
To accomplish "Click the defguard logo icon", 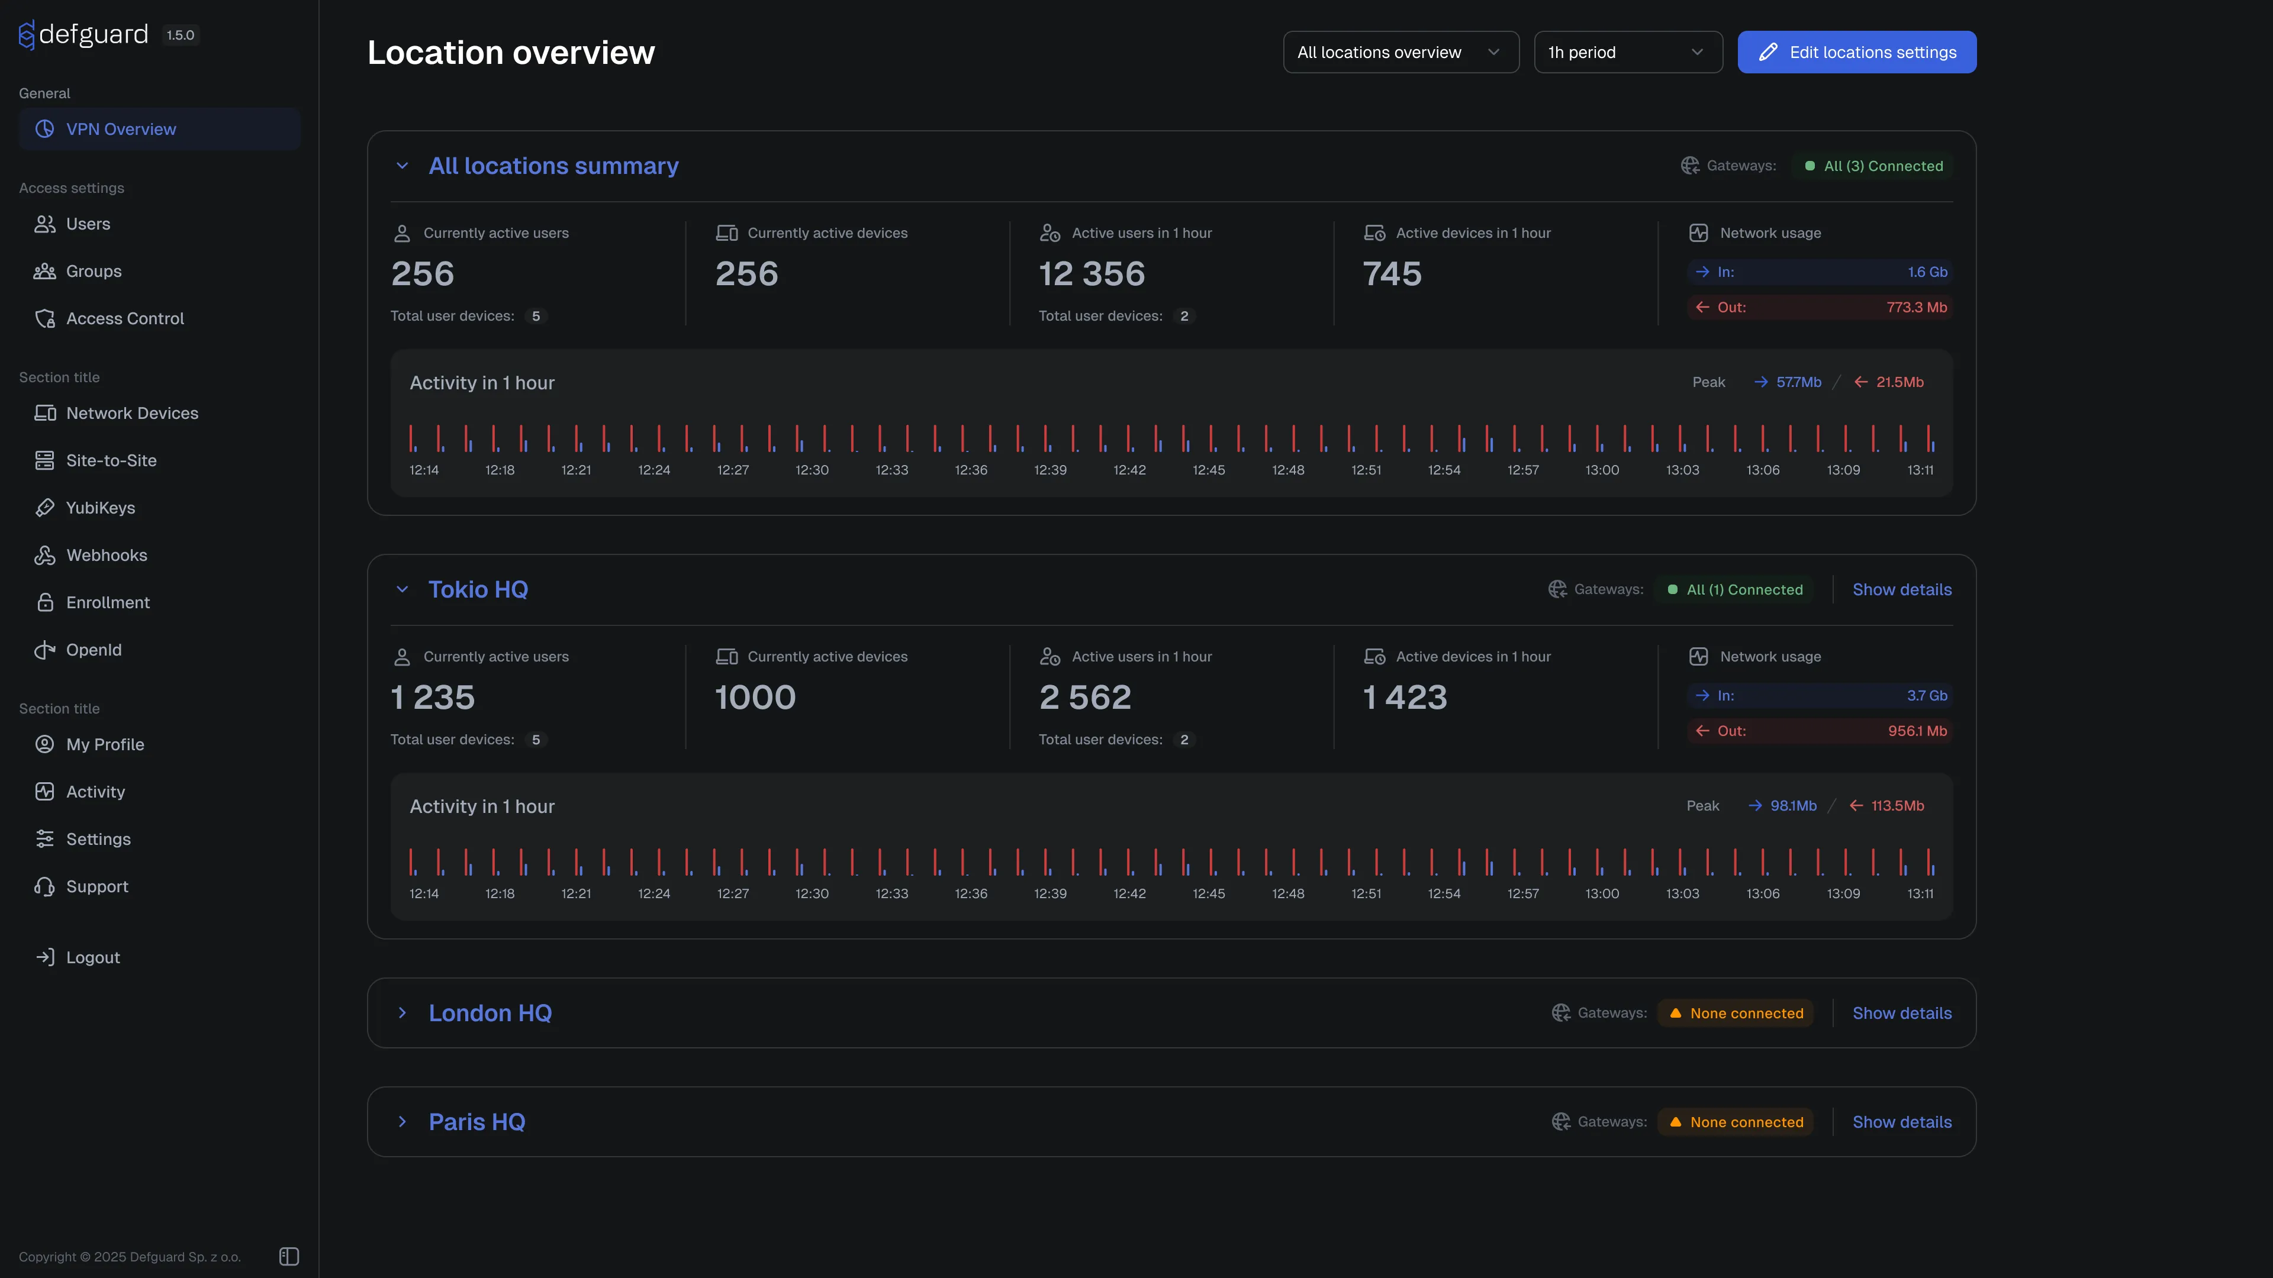I will 27,34.
